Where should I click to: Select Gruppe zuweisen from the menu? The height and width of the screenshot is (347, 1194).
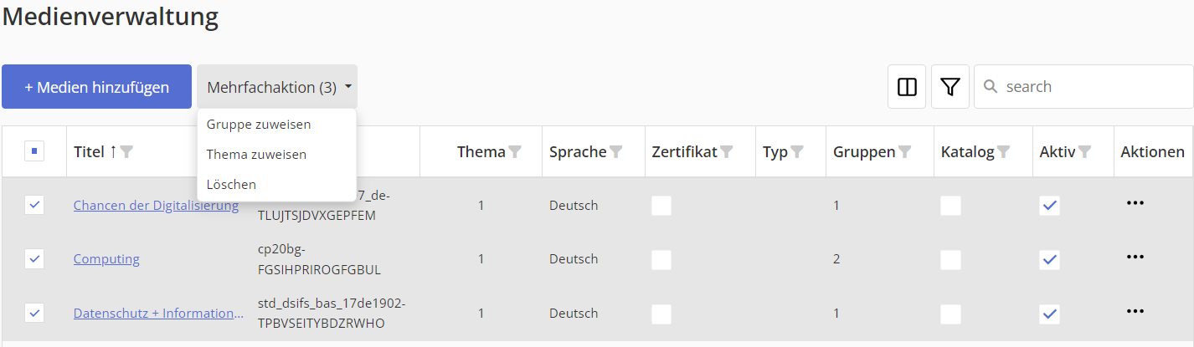pyautogui.click(x=259, y=125)
